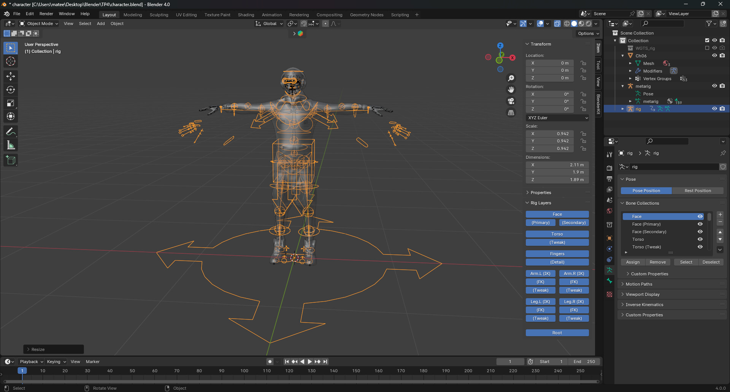Open the World properties tab
The width and height of the screenshot is (730, 392).
609,211
